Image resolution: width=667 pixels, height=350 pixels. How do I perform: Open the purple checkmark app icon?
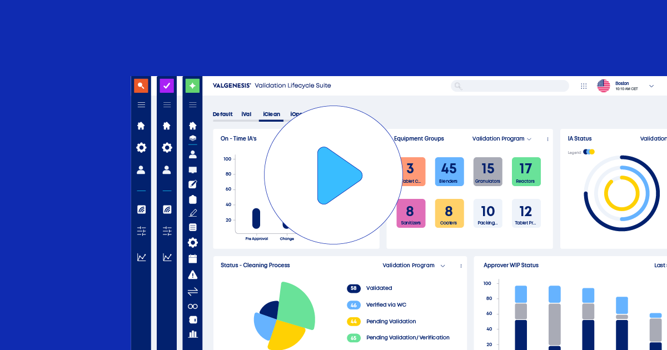(167, 86)
